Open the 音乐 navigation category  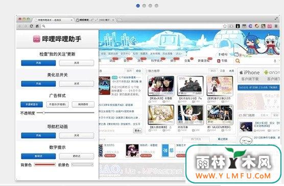tap(127, 61)
